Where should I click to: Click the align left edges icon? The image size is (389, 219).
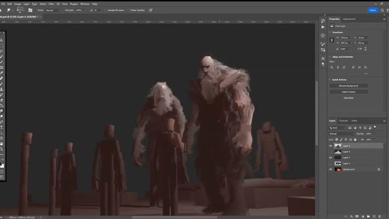[x=332, y=68]
